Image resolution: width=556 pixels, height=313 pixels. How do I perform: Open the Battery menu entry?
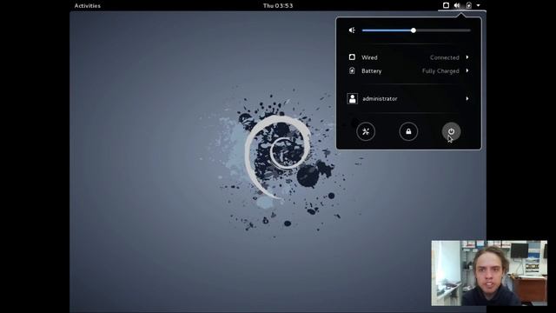coord(408,71)
